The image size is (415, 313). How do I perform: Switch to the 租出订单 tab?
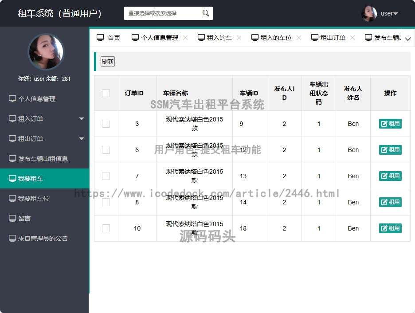[x=329, y=38]
